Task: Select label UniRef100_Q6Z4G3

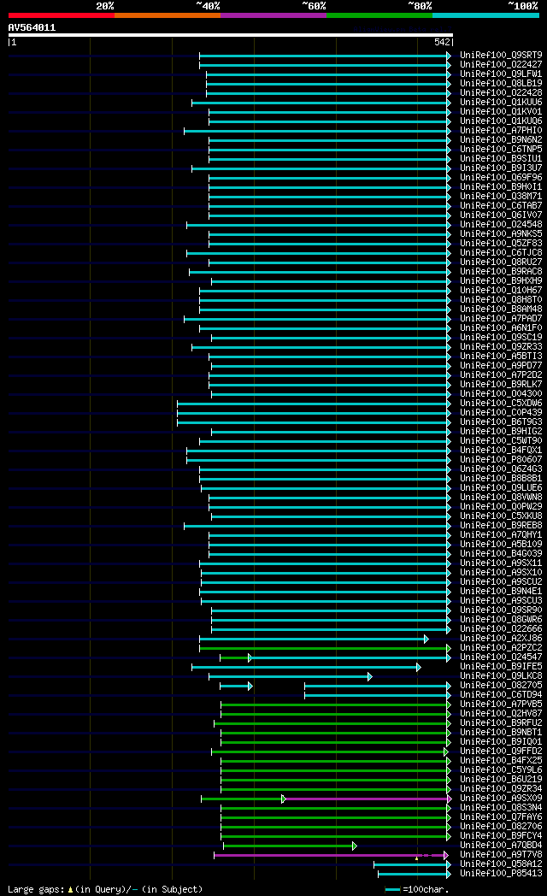Action: point(501,469)
